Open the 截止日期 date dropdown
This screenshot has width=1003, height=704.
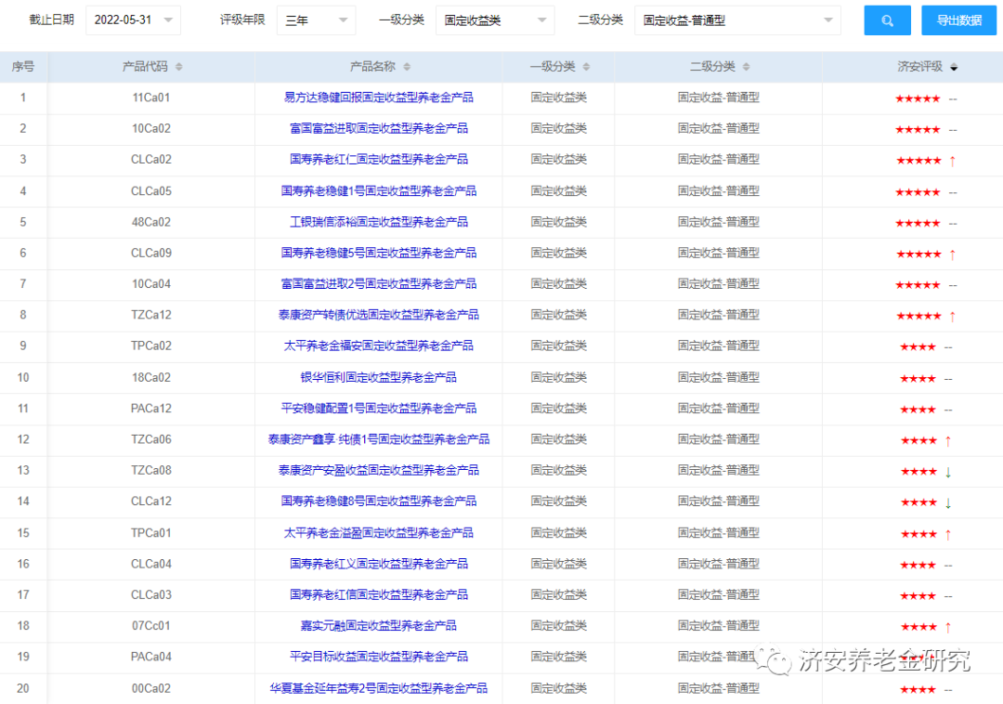[133, 20]
